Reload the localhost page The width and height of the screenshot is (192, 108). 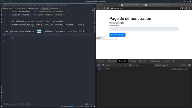click(105, 8)
